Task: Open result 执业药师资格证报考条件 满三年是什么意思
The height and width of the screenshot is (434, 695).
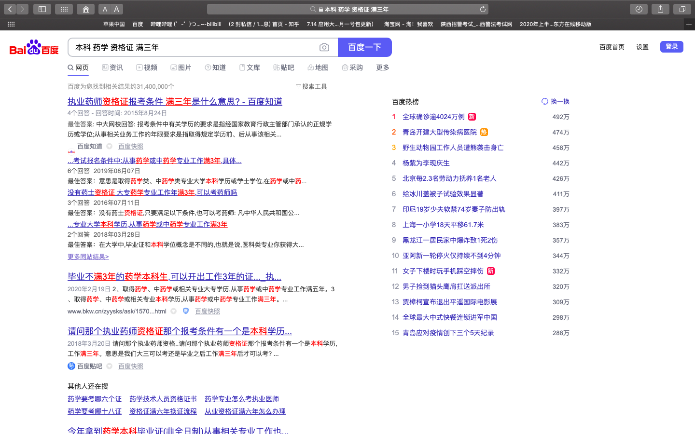Action: pos(175,102)
